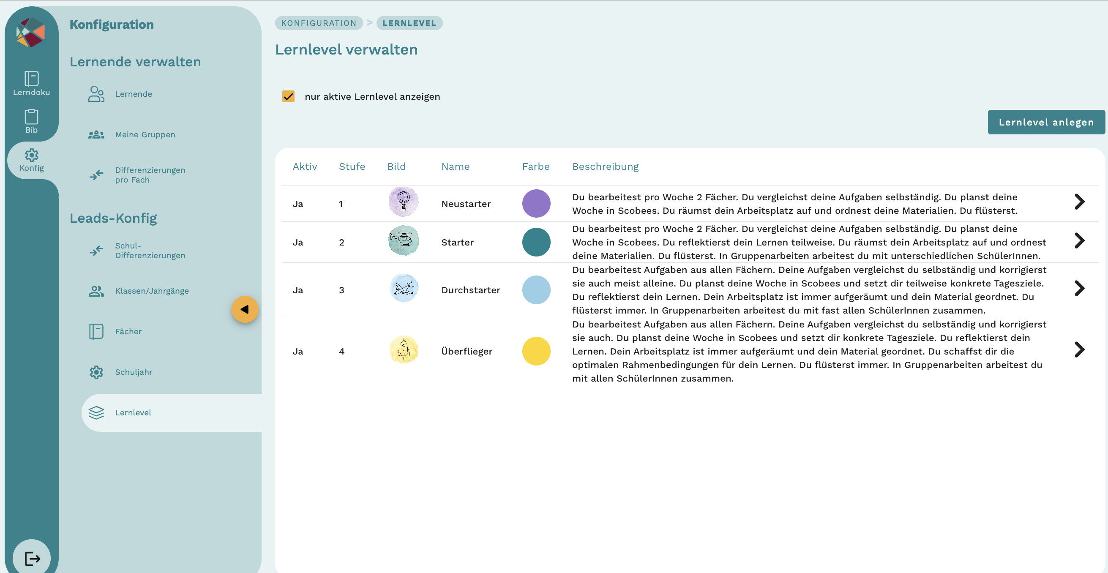
Task: Go to Konfiguration breadcrumb link
Action: 319,23
